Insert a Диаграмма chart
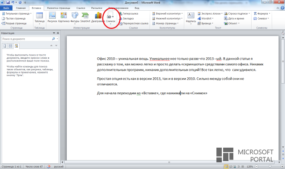The width and height of the screenshot is (285, 169). click(x=98, y=17)
